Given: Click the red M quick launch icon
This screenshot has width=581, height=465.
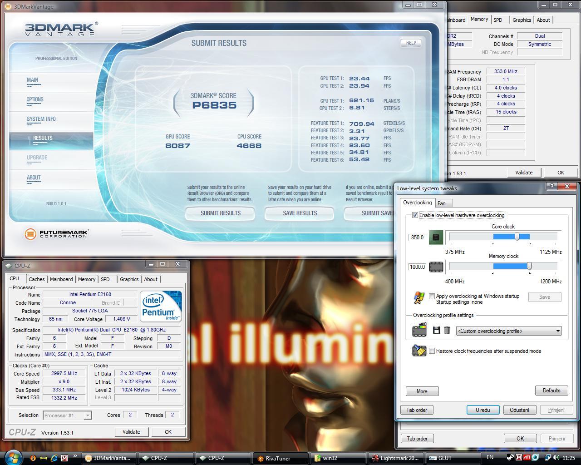Looking at the screenshot, I should coord(64,458).
